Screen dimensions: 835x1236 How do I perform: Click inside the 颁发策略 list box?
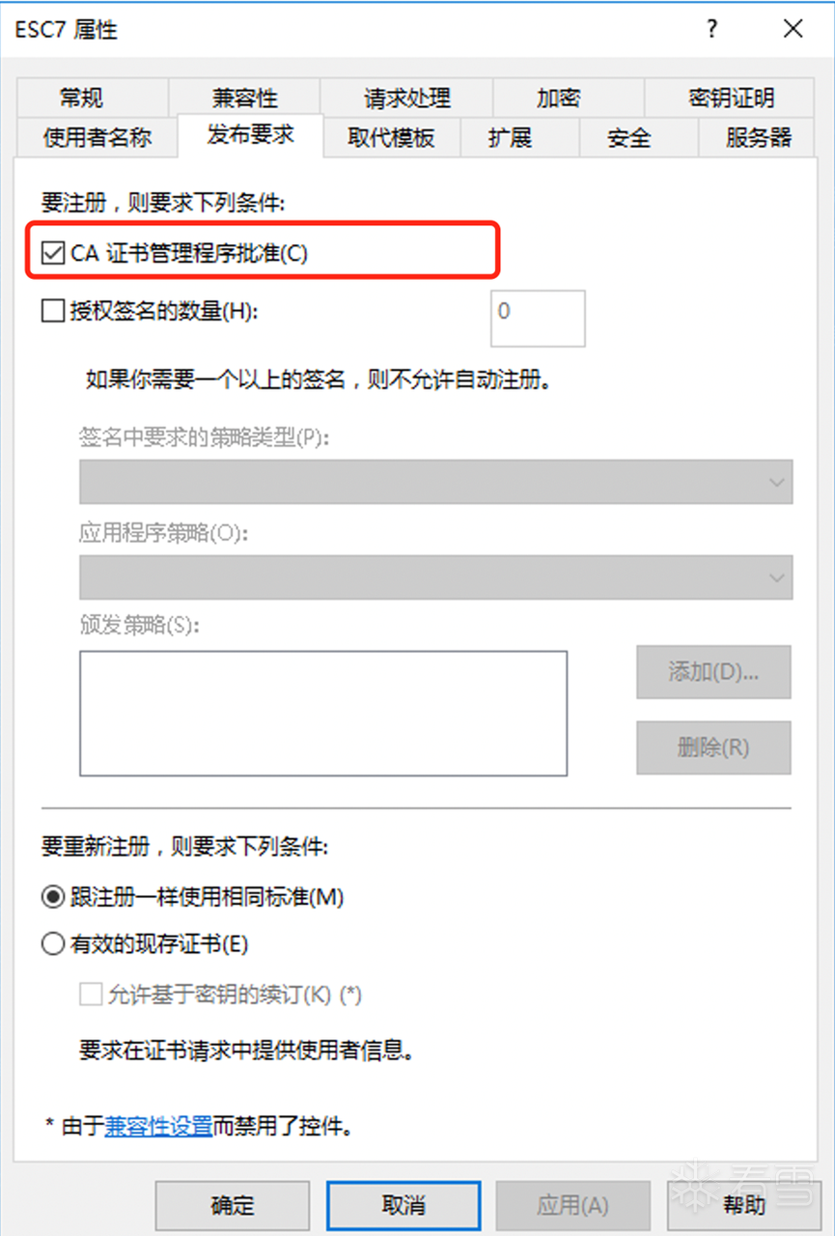[x=322, y=713]
